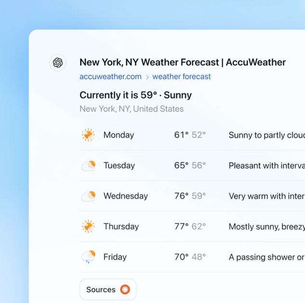This screenshot has height=303, width=305.
Task: Click Tuesday's partly cloudy icon
Action: tap(88, 166)
